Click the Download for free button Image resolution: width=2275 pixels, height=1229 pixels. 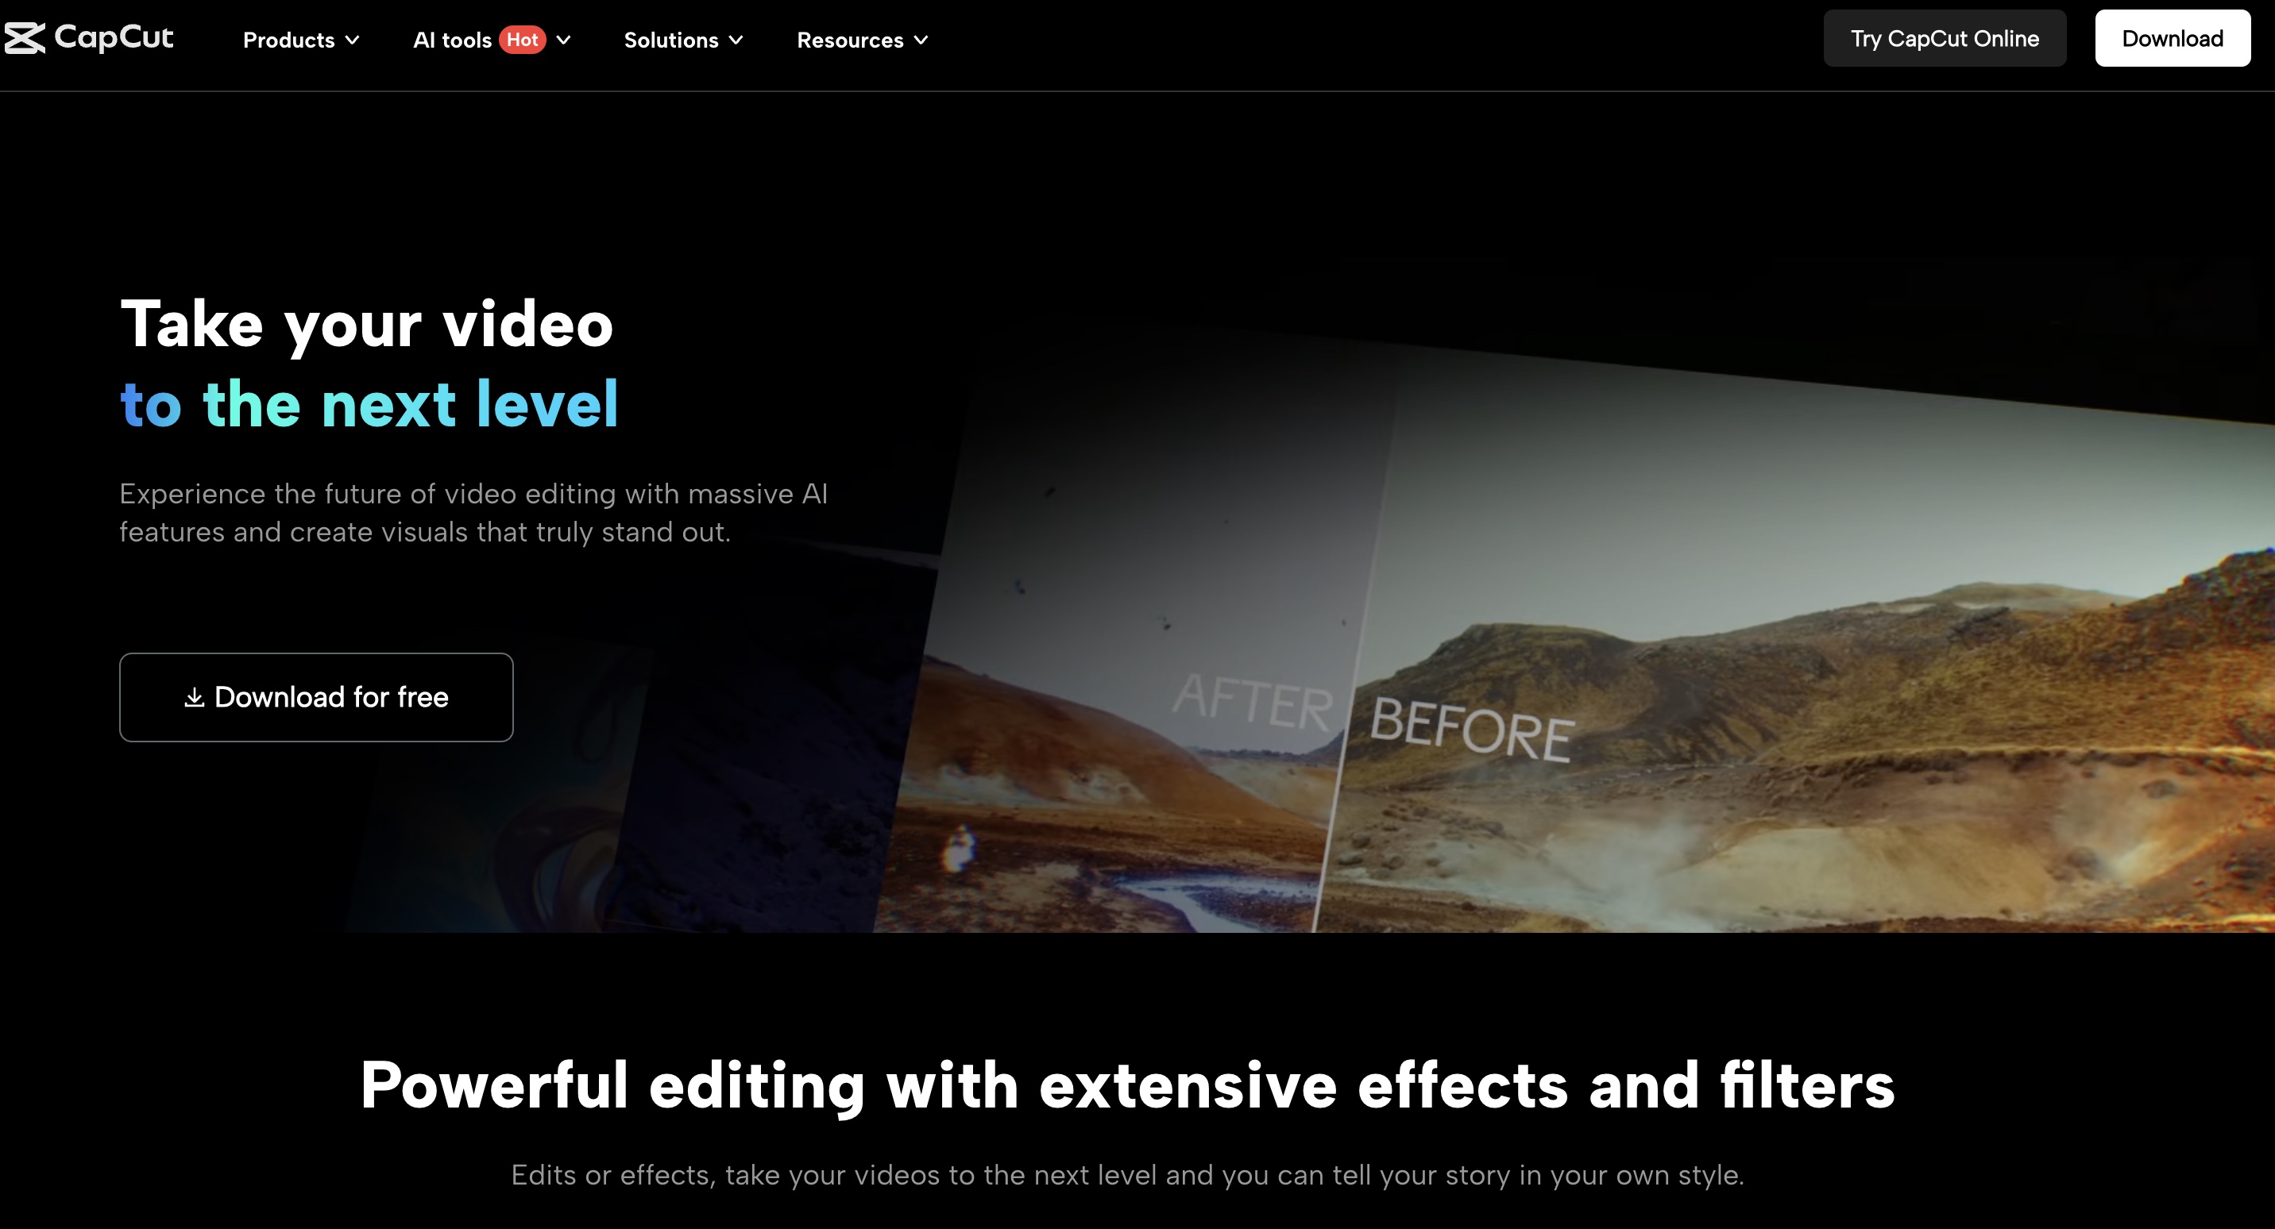[316, 698]
